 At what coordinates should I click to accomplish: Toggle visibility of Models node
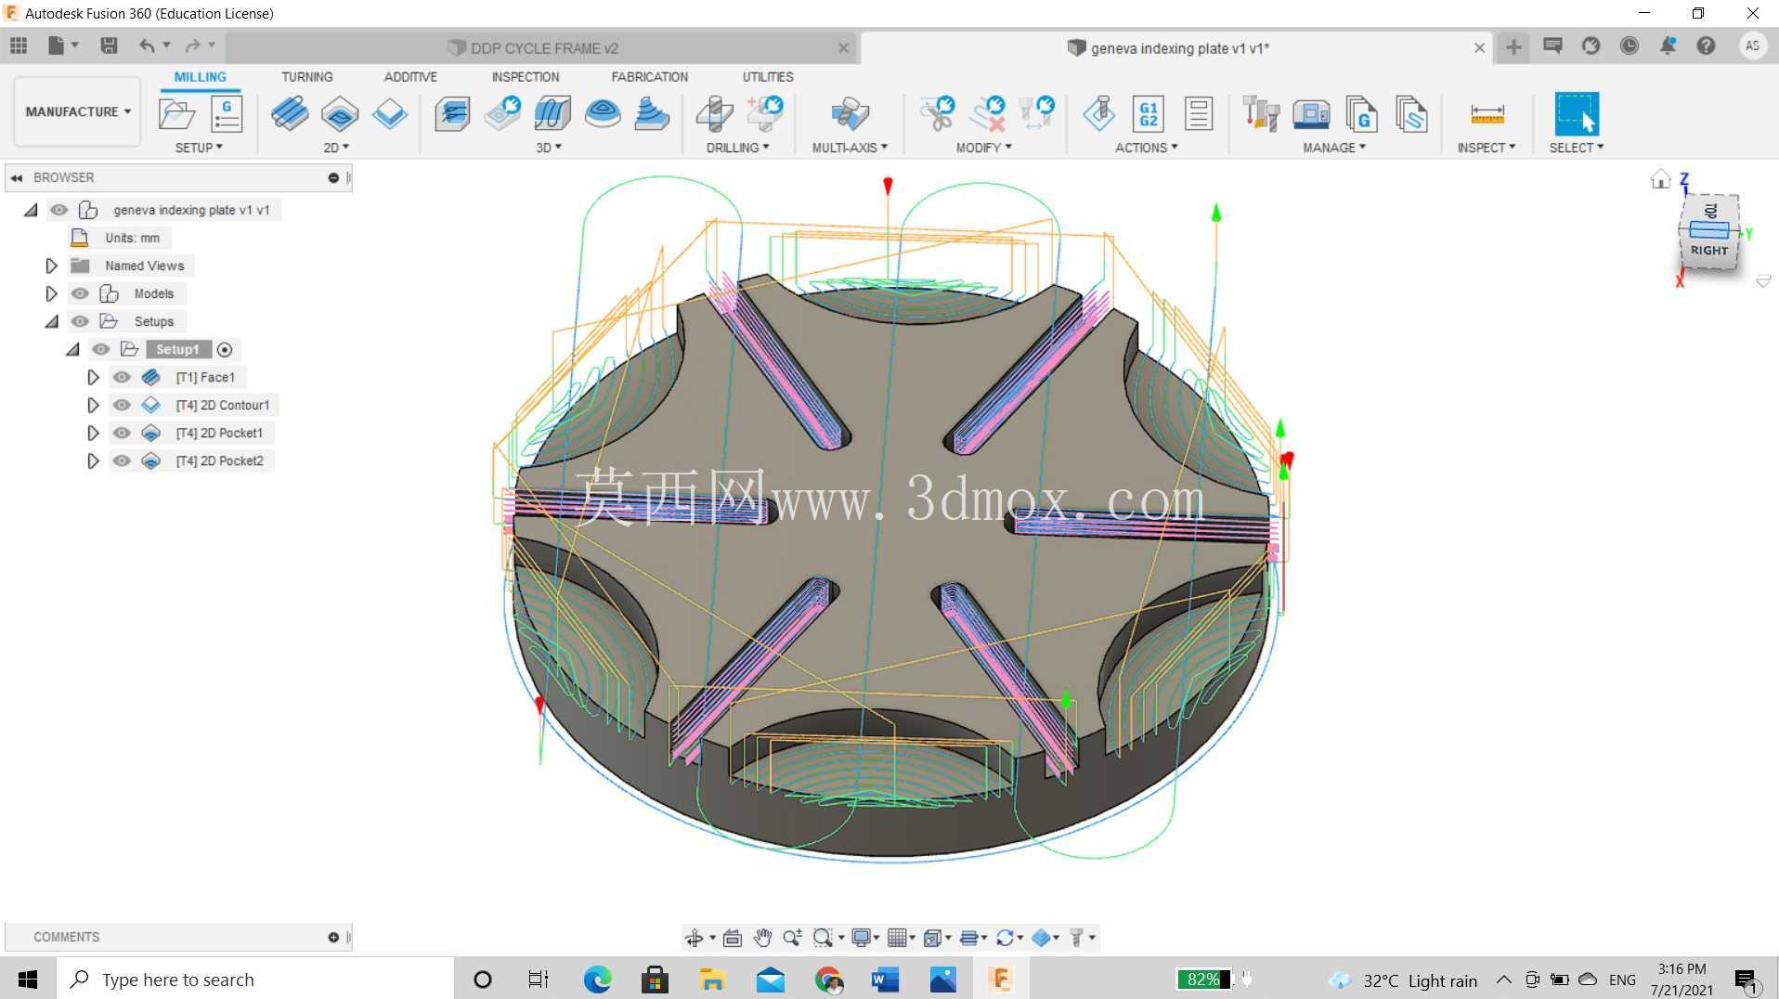point(81,293)
